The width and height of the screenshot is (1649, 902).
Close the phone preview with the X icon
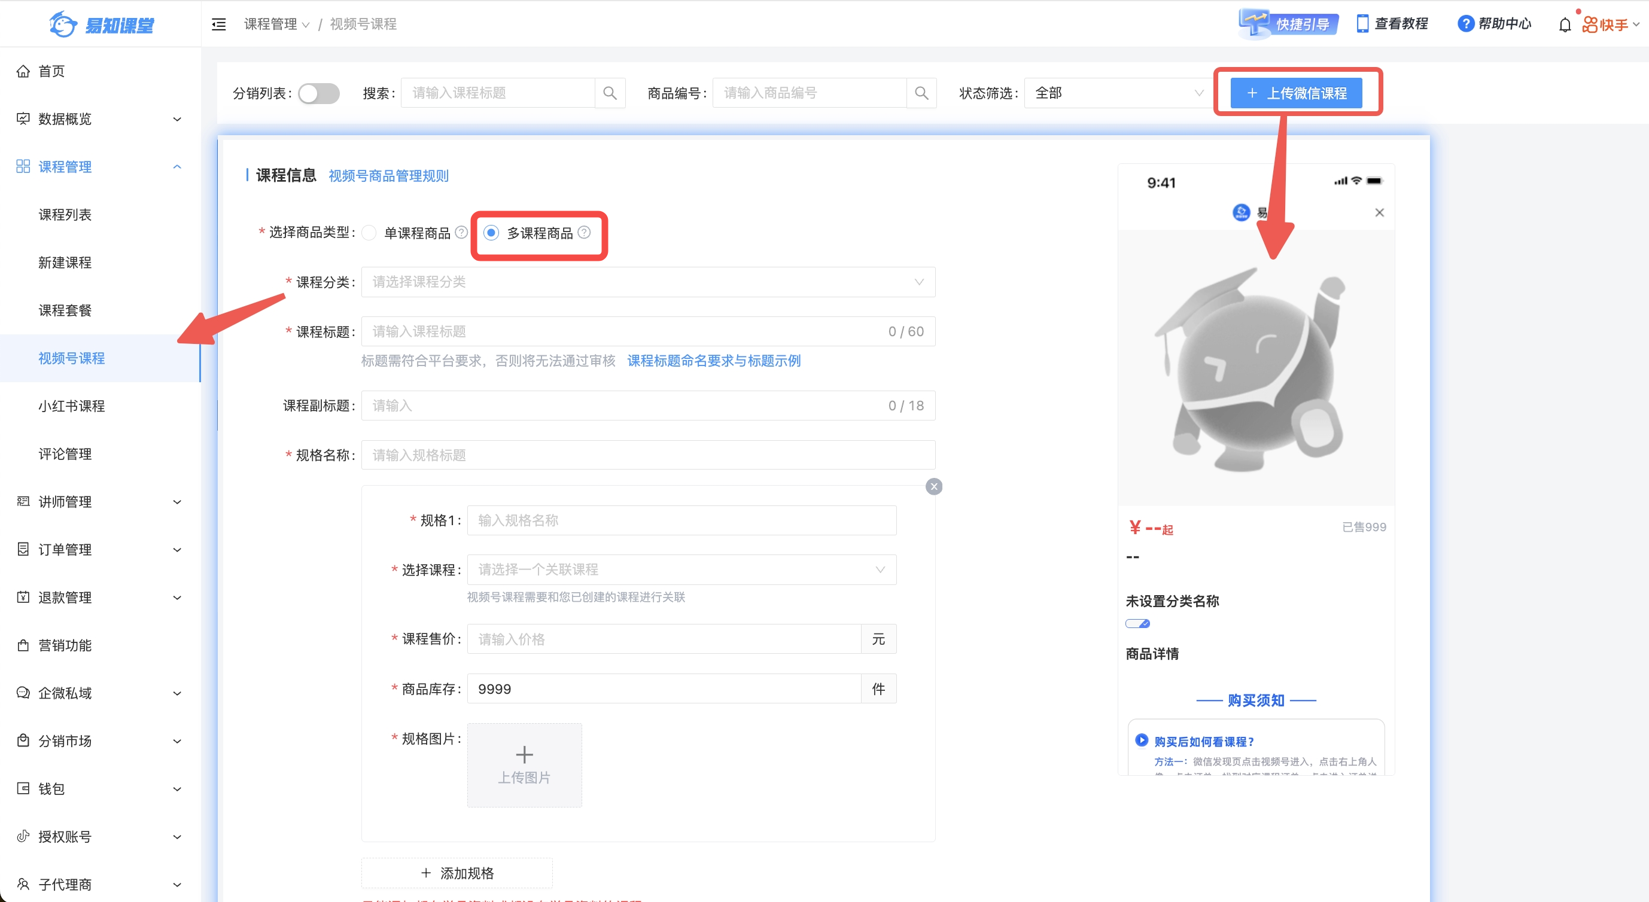click(x=1380, y=212)
